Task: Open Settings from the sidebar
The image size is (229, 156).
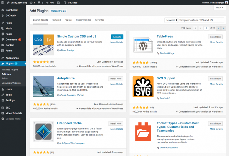Action: click(10, 100)
